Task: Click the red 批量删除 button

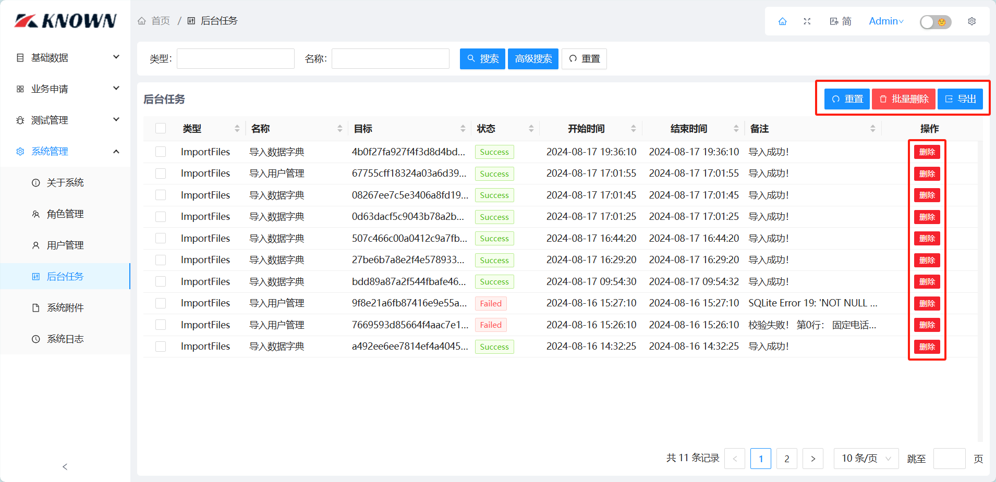Action: (904, 99)
